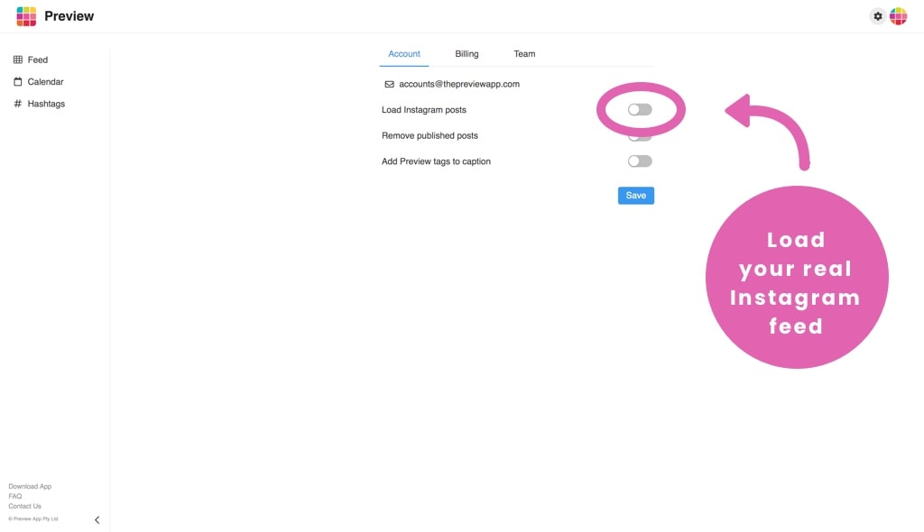
Task: Select the accounts@thepreviewapp.com email text
Action: point(459,84)
